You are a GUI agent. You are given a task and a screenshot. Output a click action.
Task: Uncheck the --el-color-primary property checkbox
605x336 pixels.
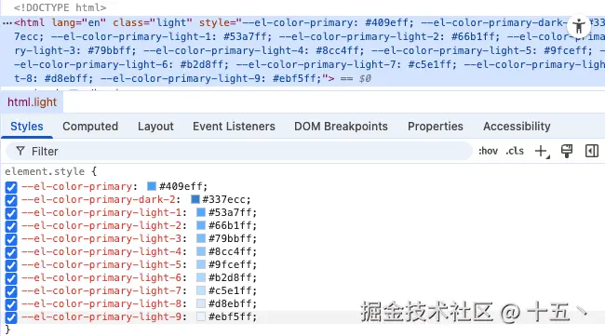pos(11,187)
